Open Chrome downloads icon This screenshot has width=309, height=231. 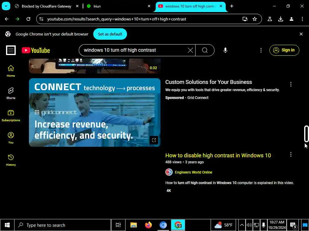[281, 19]
